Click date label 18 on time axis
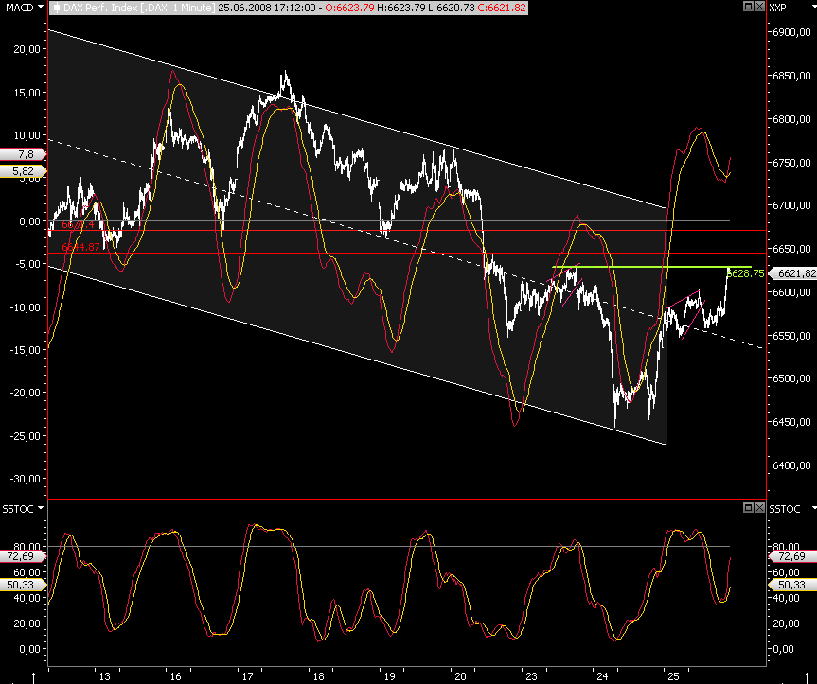Screen dimensions: 817x684 point(318,676)
